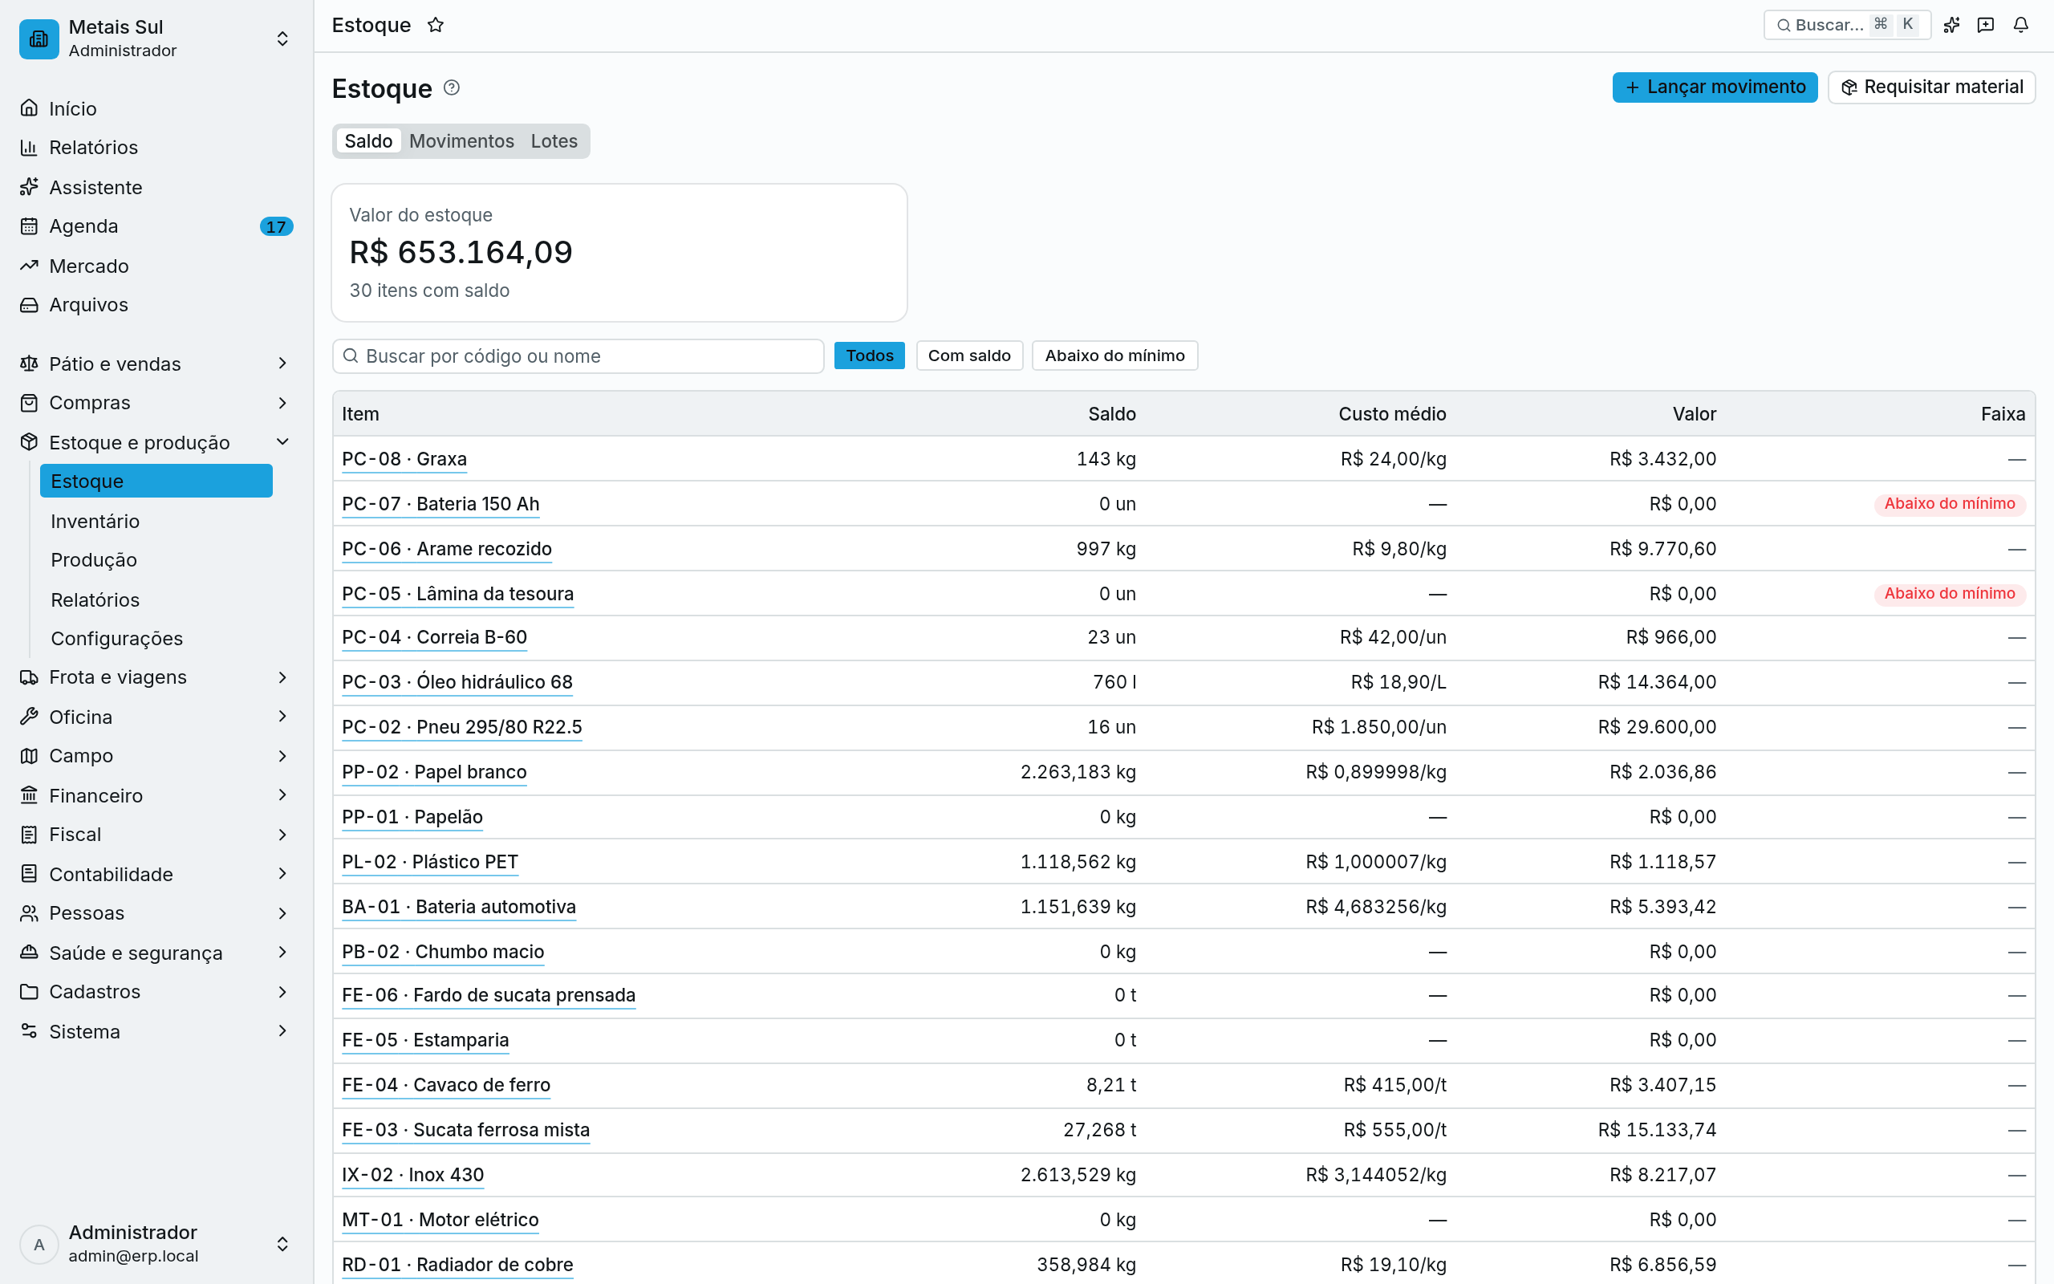Click the Buscar por código ou nome field
The height and width of the screenshot is (1284, 2054).
click(x=578, y=356)
